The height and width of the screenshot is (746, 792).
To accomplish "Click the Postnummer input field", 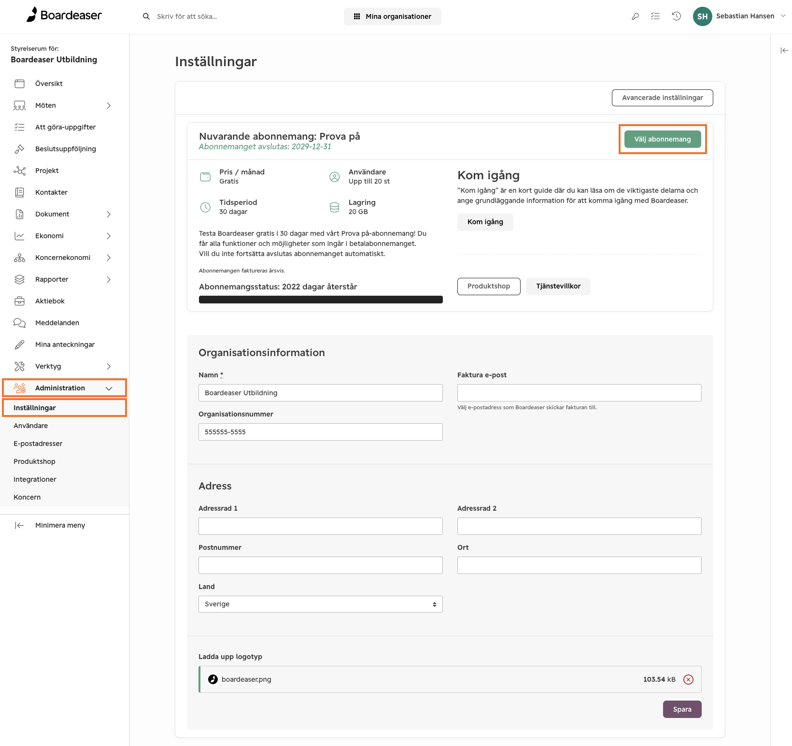I will coord(321,565).
